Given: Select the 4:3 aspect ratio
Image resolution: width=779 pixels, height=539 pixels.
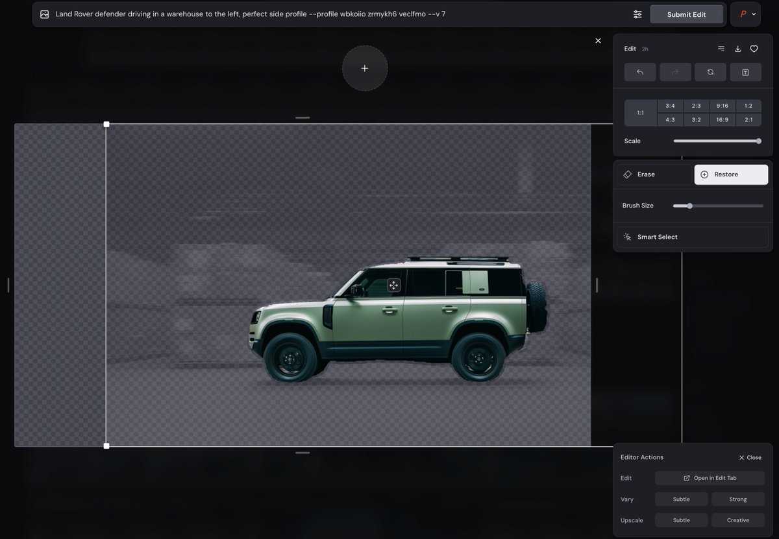Looking at the screenshot, I should (x=670, y=119).
